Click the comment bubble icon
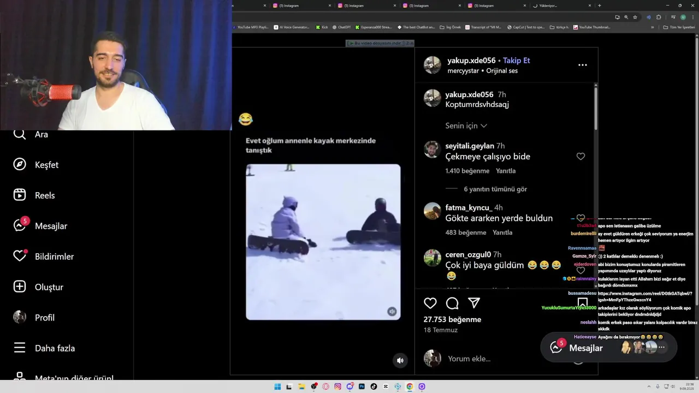This screenshot has height=393, width=699. pyautogui.click(x=452, y=303)
